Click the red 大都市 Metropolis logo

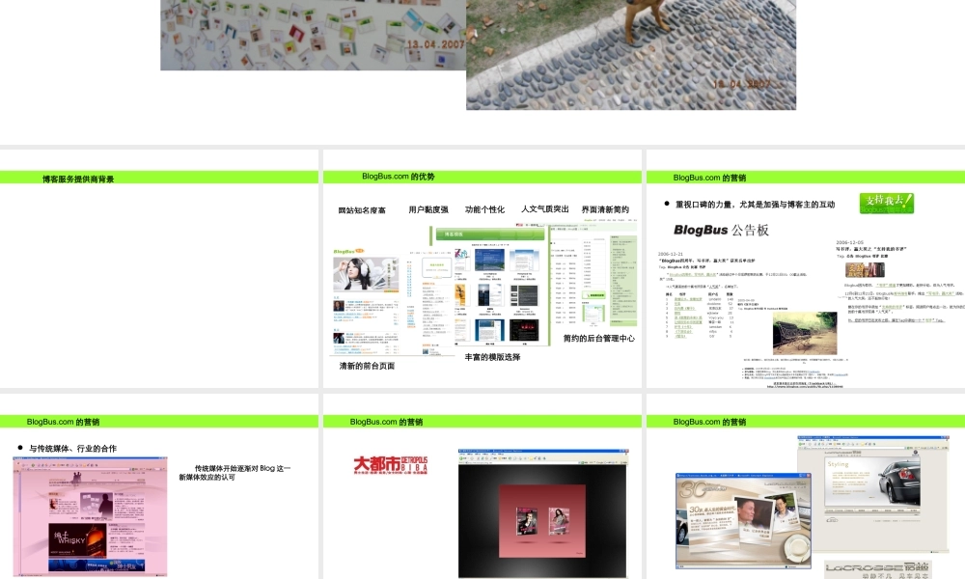pyautogui.click(x=390, y=465)
